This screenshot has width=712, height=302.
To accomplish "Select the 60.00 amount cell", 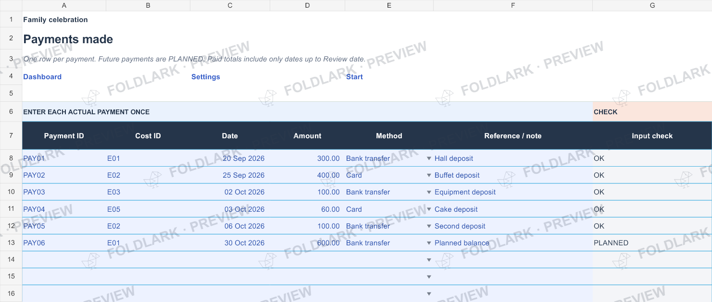I will pos(307,209).
